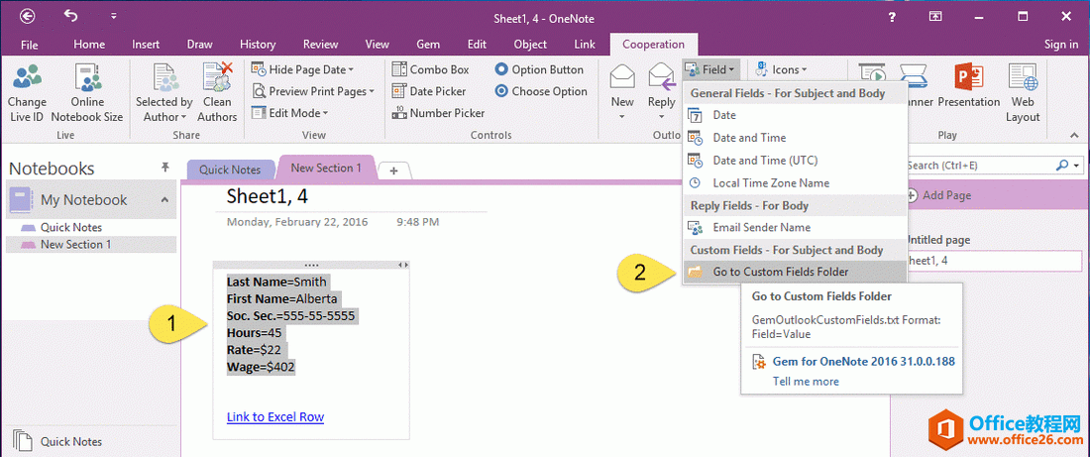Image resolution: width=1090 pixels, height=457 pixels.
Task: Open the Gem ribbon tab
Action: (428, 45)
